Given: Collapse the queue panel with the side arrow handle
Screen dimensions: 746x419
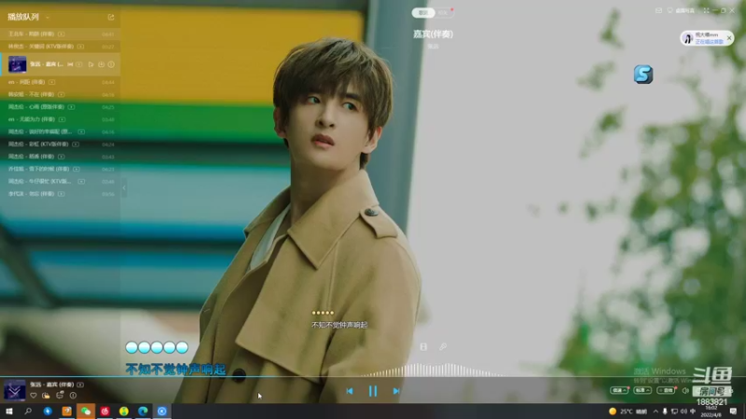Looking at the screenshot, I should point(124,188).
